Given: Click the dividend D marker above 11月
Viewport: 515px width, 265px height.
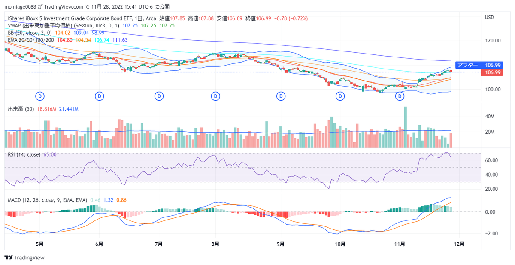Looking at the screenshot, I should click(x=400, y=96).
